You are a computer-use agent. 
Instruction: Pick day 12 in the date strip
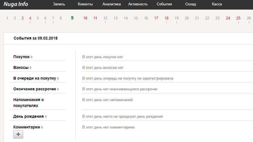click(105, 18)
